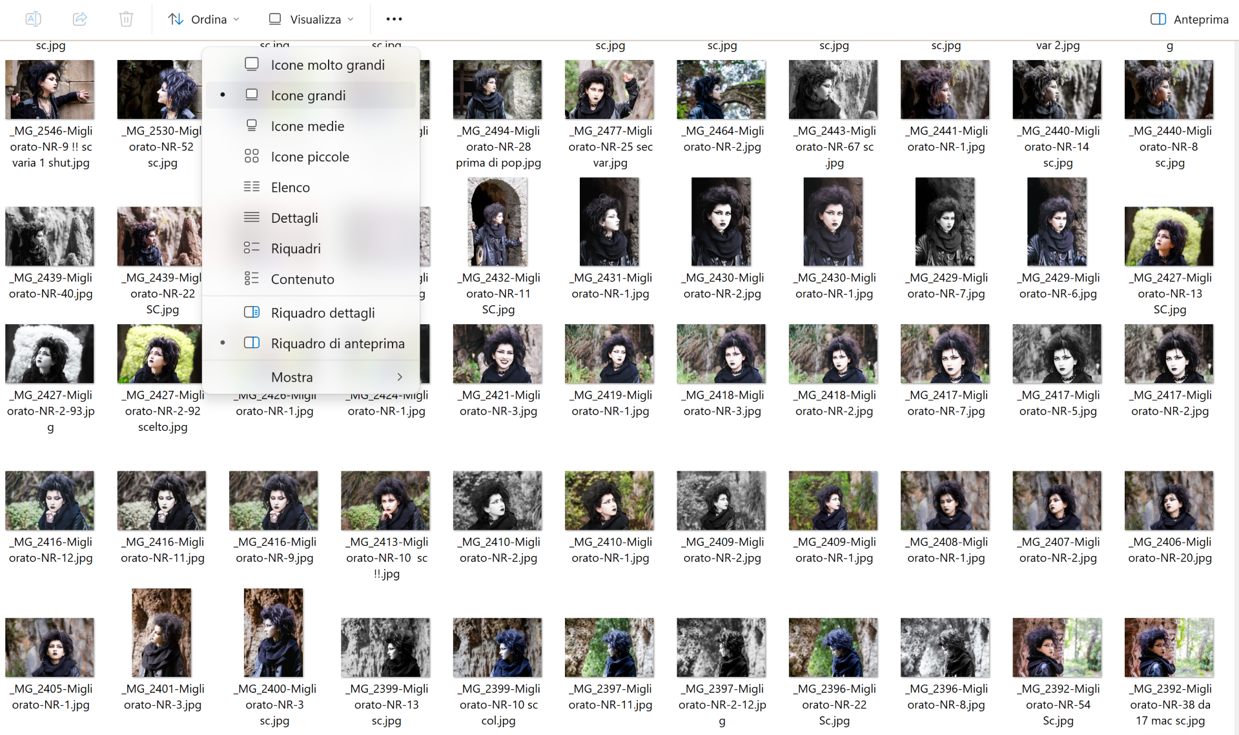
Task: Select thumbnail _MG_2440-Migliorato-NR-14 sc.jpg
Action: pyautogui.click(x=1057, y=89)
